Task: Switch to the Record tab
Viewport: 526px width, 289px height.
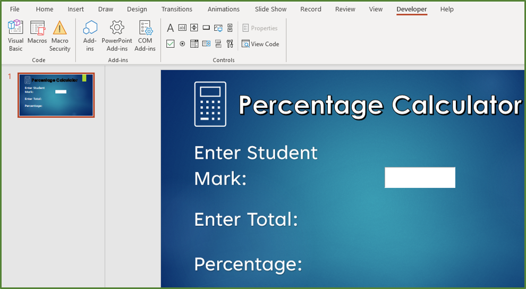Action: pos(311,9)
